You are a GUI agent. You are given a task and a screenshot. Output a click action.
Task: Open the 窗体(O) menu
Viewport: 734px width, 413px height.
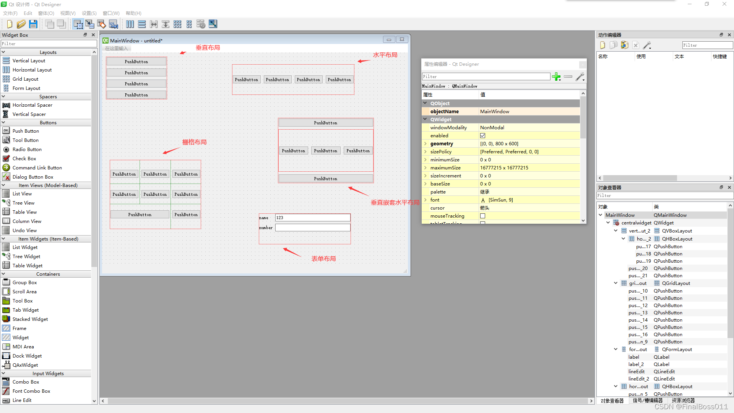pos(46,13)
